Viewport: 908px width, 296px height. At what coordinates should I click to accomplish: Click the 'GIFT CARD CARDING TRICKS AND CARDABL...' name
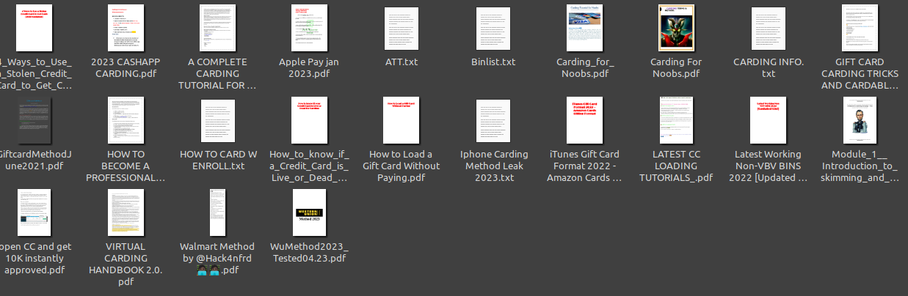point(860,74)
